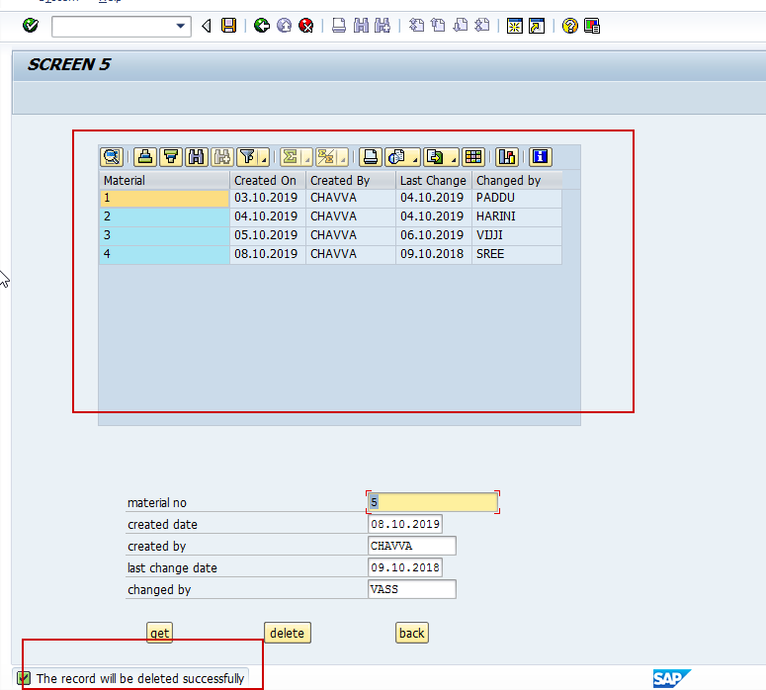Click the ALV Views icon
The height and width of the screenshot is (690, 766).
396,157
